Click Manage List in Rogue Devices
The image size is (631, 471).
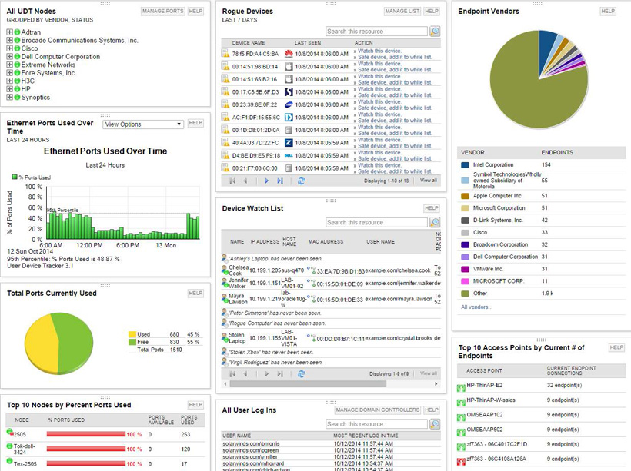(x=402, y=12)
